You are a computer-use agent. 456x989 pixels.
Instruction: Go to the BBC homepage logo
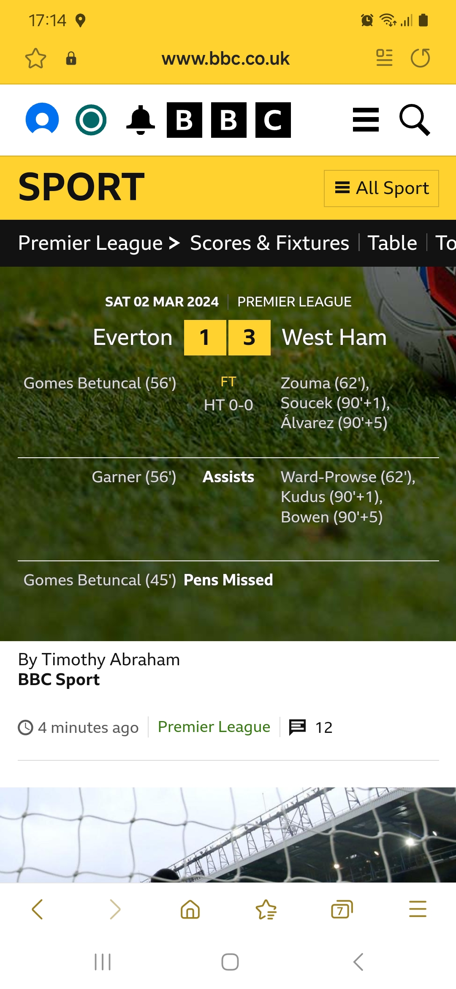pyautogui.click(x=228, y=120)
